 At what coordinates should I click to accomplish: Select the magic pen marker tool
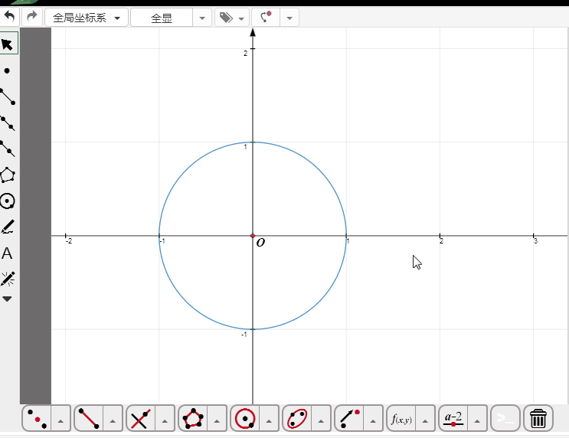coord(8,279)
